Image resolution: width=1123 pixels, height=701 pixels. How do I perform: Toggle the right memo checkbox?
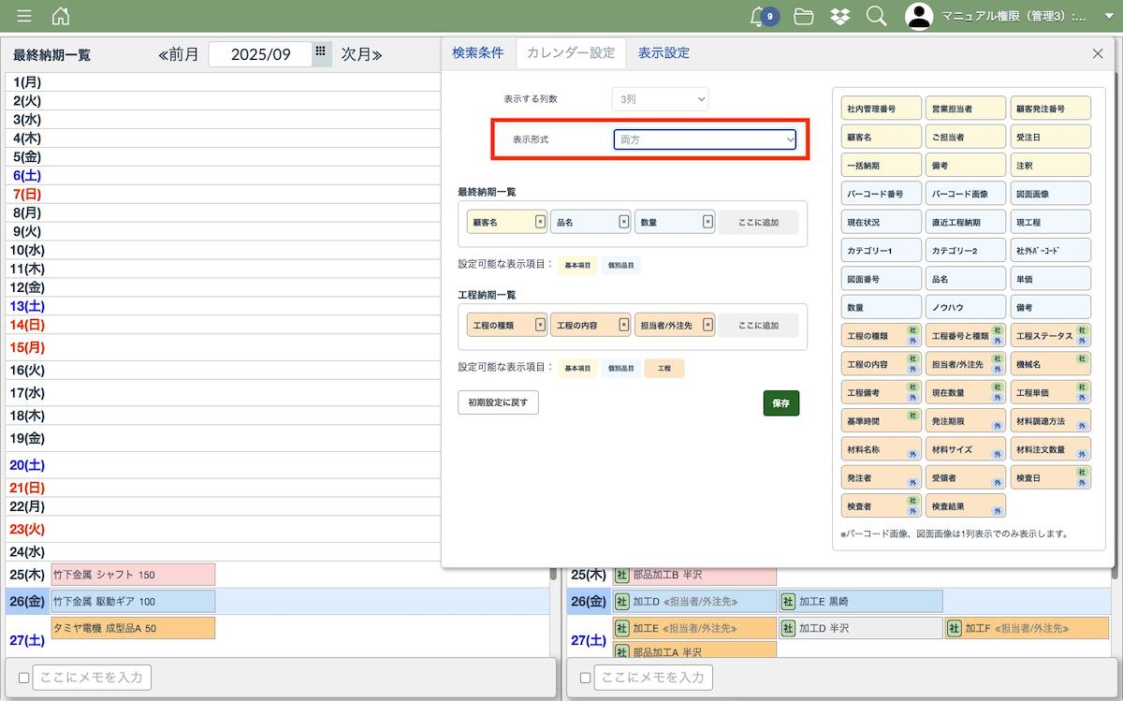[x=585, y=678]
